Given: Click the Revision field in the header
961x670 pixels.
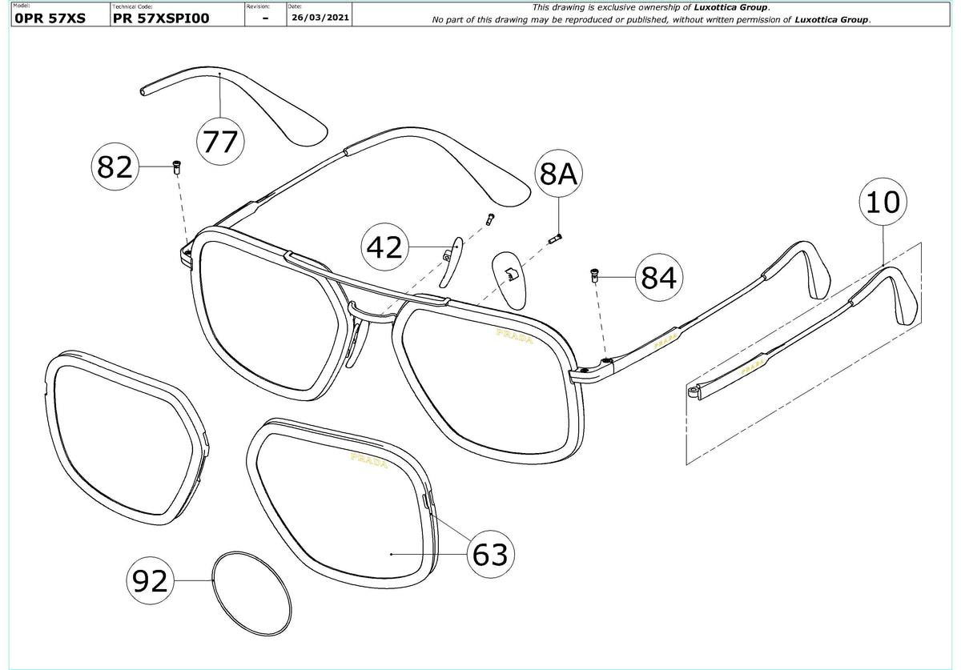Looking at the screenshot, I should click(264, 14).
